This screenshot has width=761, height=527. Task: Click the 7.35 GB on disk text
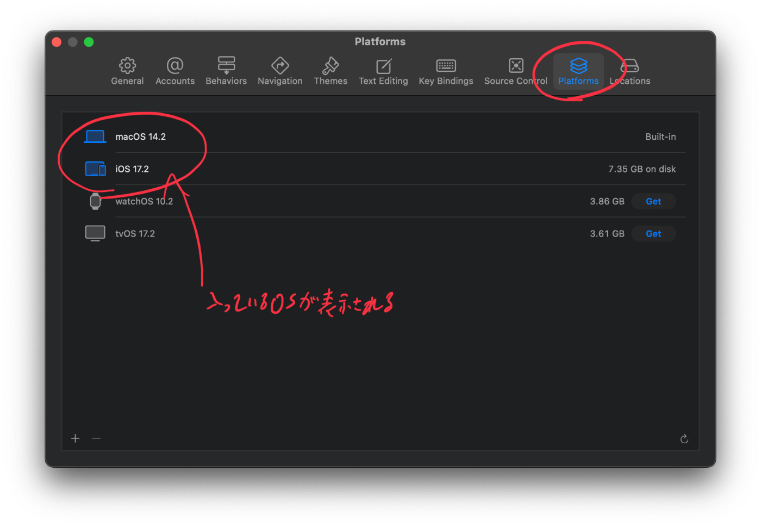click(x=642, y=169)
